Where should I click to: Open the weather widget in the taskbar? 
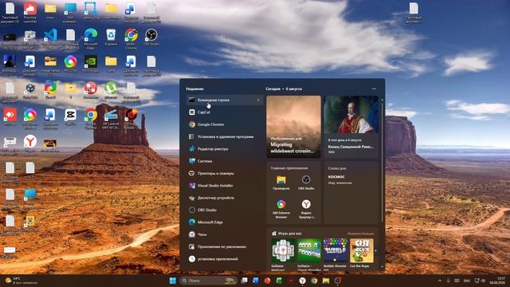click(x=21, y=281)
